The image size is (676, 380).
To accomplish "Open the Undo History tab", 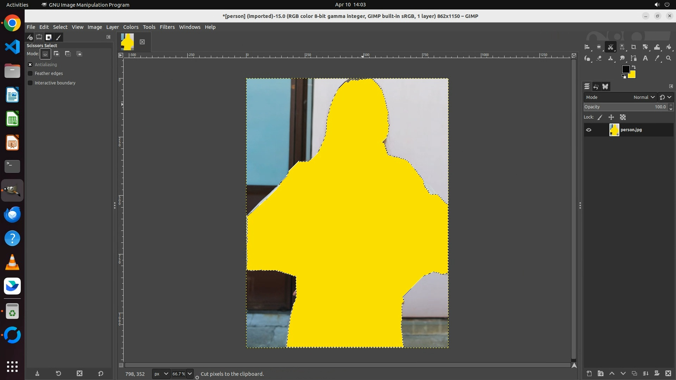I will pos(596,87).
